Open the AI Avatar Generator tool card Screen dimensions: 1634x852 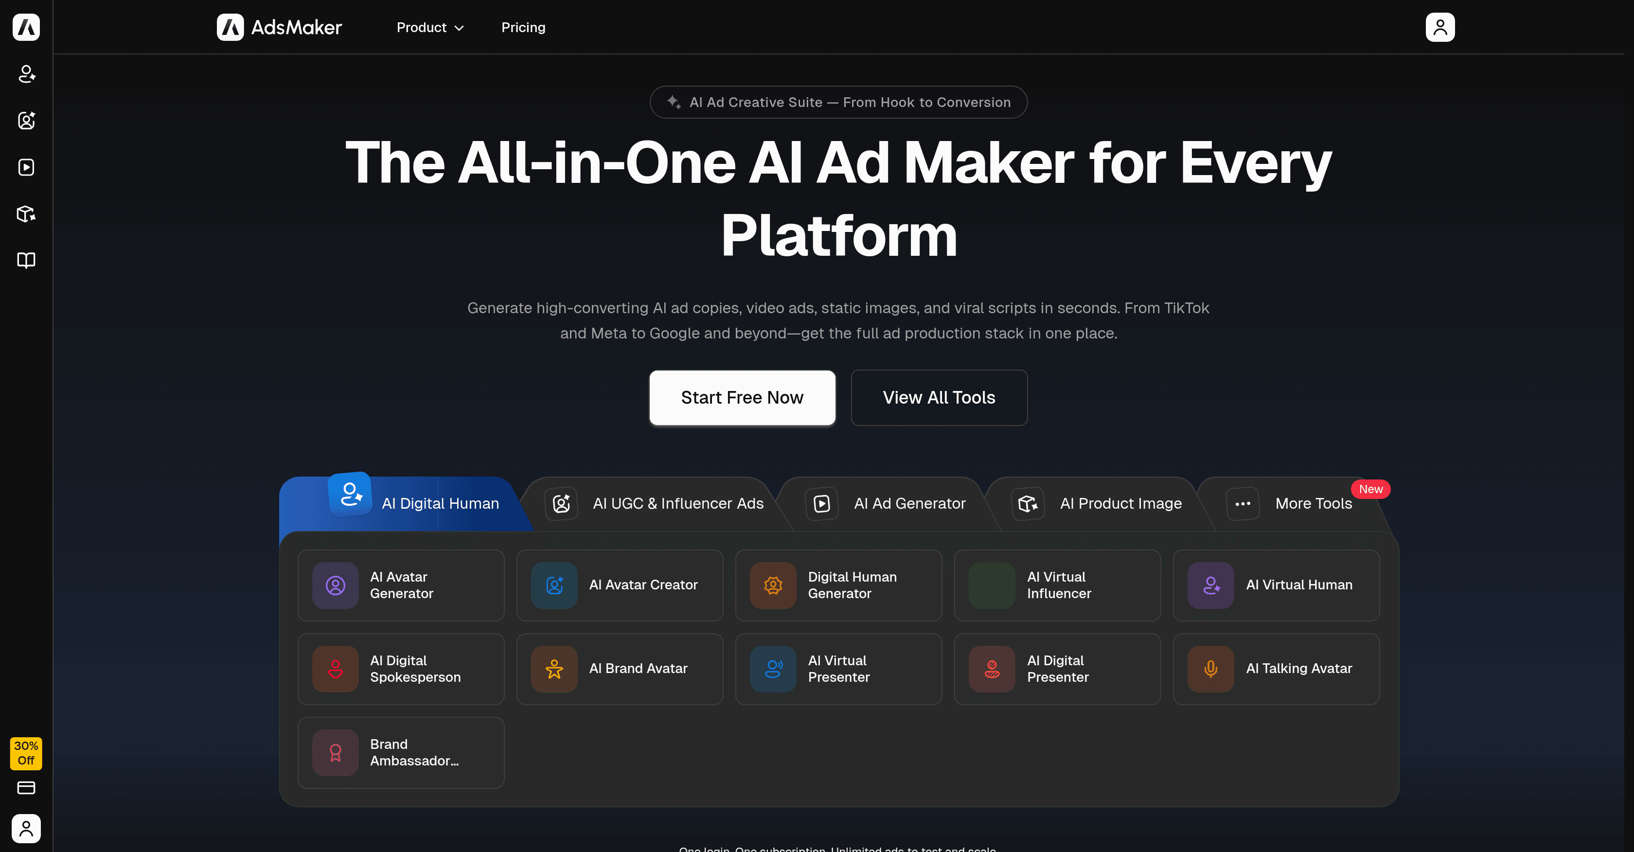point(401,585)
